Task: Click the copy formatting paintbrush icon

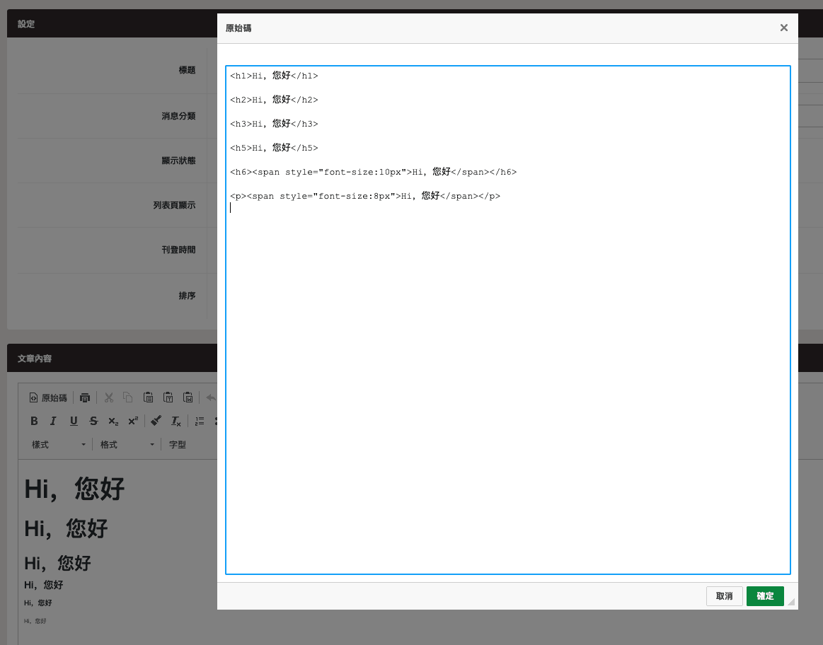Action: [x=156, y=422]
